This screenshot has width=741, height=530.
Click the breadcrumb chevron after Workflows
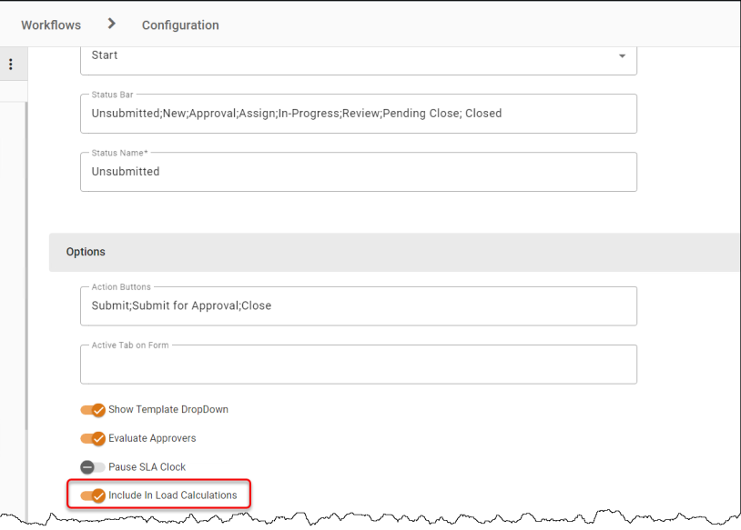[111, 24]
